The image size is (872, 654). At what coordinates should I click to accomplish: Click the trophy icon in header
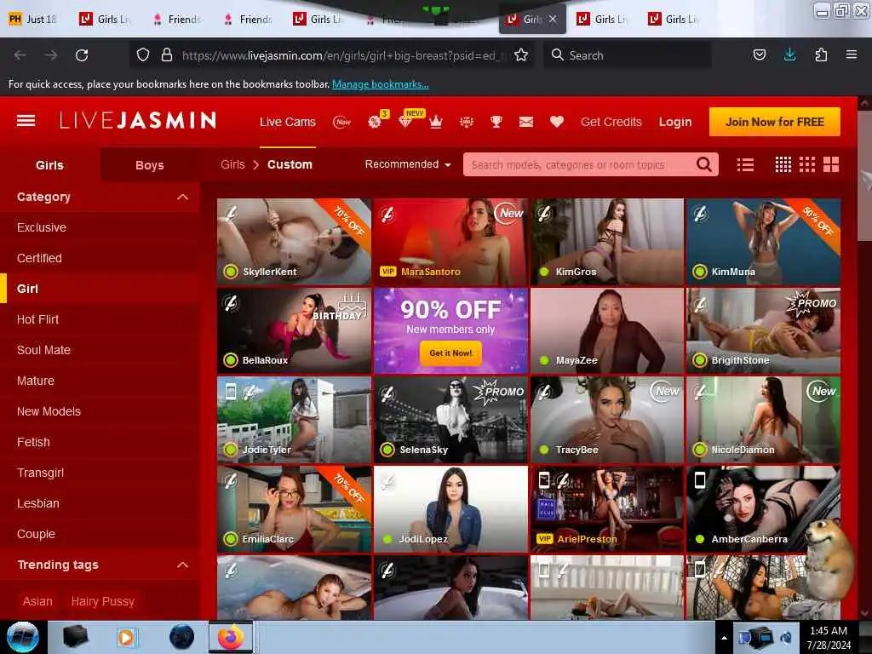(x=496, y=122)
